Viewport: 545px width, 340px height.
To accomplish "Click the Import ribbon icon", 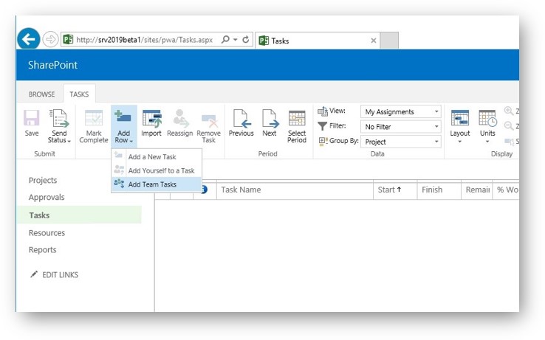I will 151,118.
